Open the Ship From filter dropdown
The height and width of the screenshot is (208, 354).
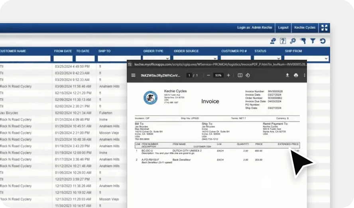(x=307, y=59)
